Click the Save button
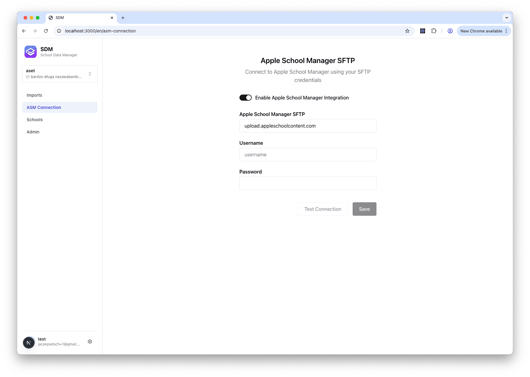 [364, 209]
